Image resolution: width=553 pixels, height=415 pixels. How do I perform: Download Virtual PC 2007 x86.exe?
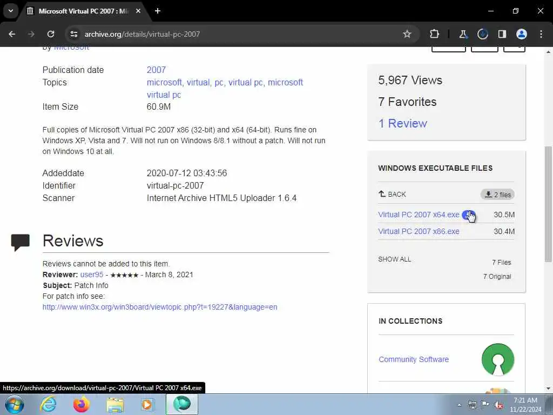tap(419, 231)
